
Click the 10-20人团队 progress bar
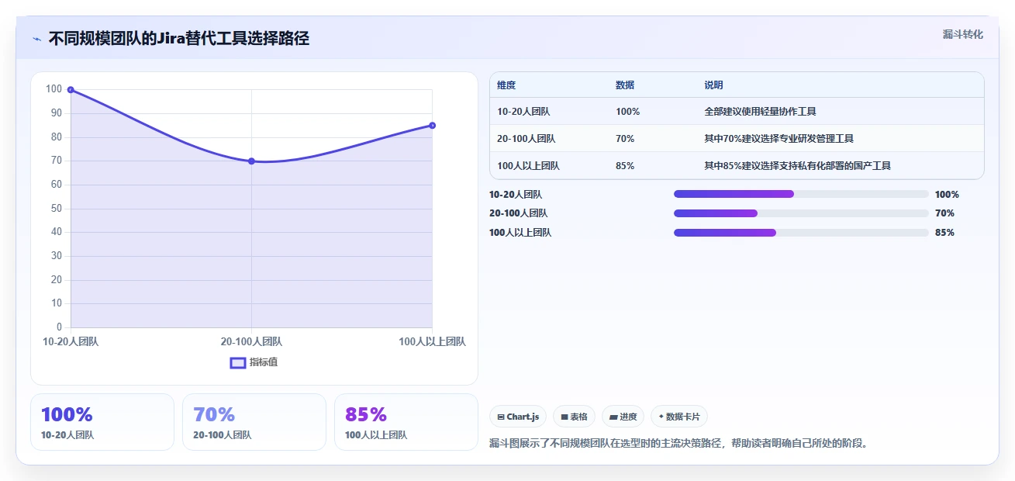[801, 194]
